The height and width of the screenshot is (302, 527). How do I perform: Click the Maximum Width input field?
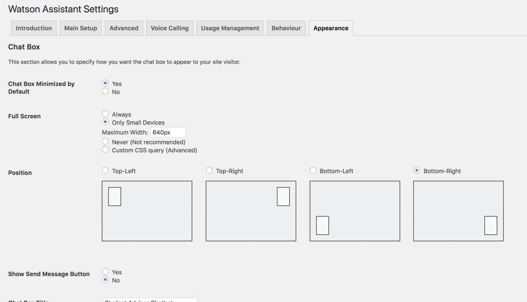pos(168,132)
